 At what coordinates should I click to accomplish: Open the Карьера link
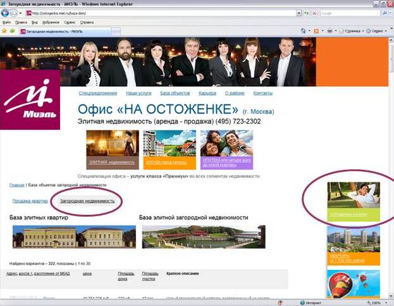point(207,93)
